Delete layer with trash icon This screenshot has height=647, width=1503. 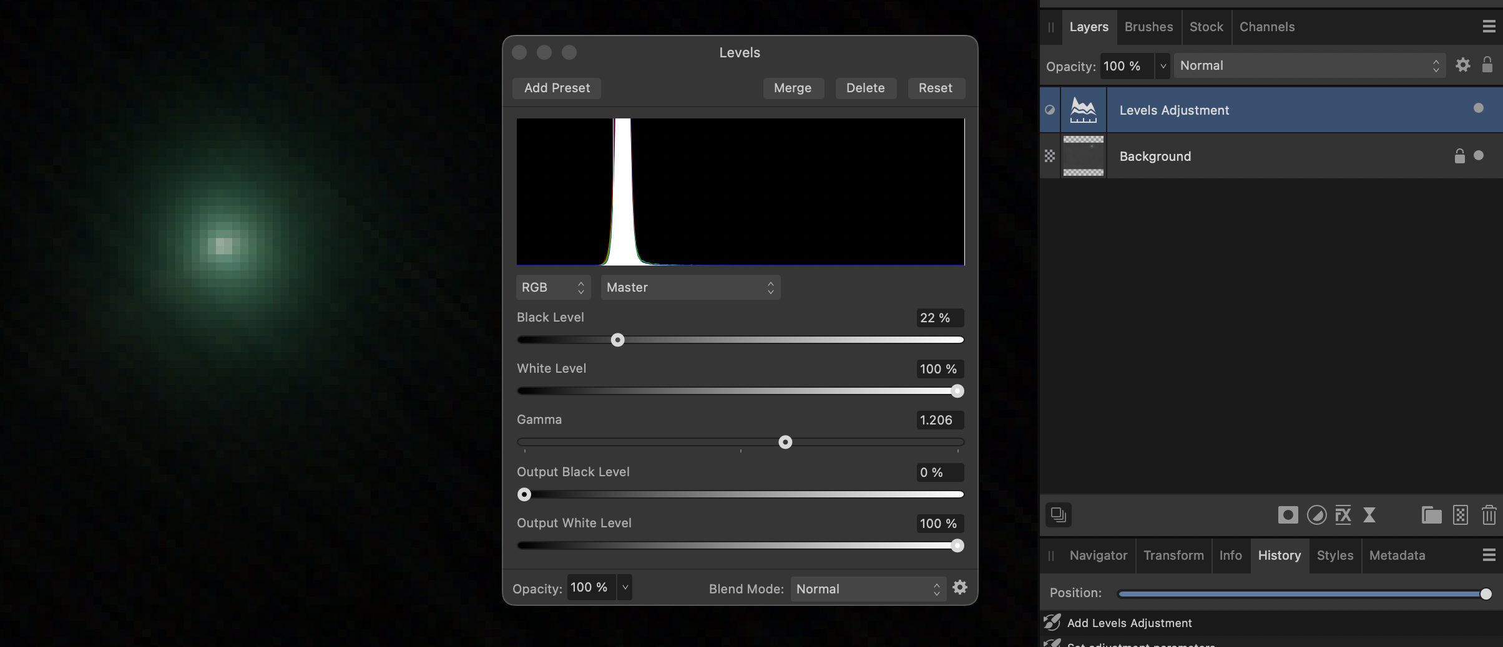[1489, 515]
